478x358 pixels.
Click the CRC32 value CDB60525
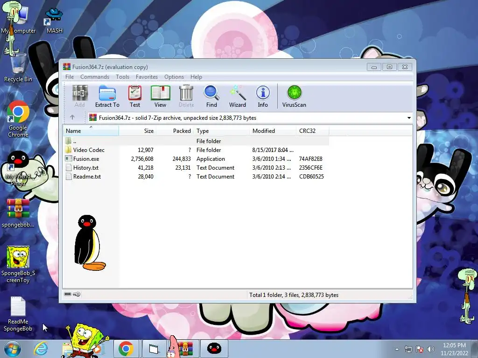click(x=311, y=176)
